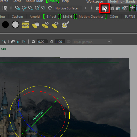Click the gamma contrast icon
The width and height of the screenshot is (137, 137).
tap(51, 42)
